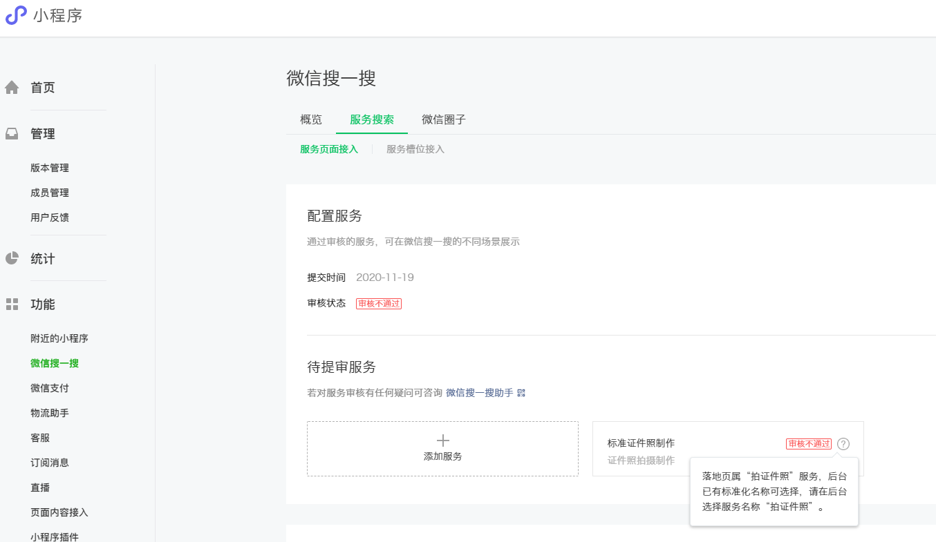Open 微信支付 in the sidebar

tap(50, 388)
